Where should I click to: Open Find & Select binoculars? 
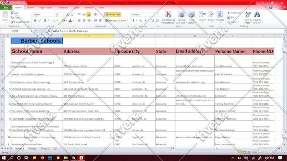pyautogui.click(x=257, y=18)
